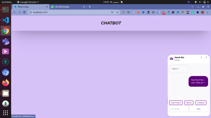Open GitKraken from the dock

[5, 62]
